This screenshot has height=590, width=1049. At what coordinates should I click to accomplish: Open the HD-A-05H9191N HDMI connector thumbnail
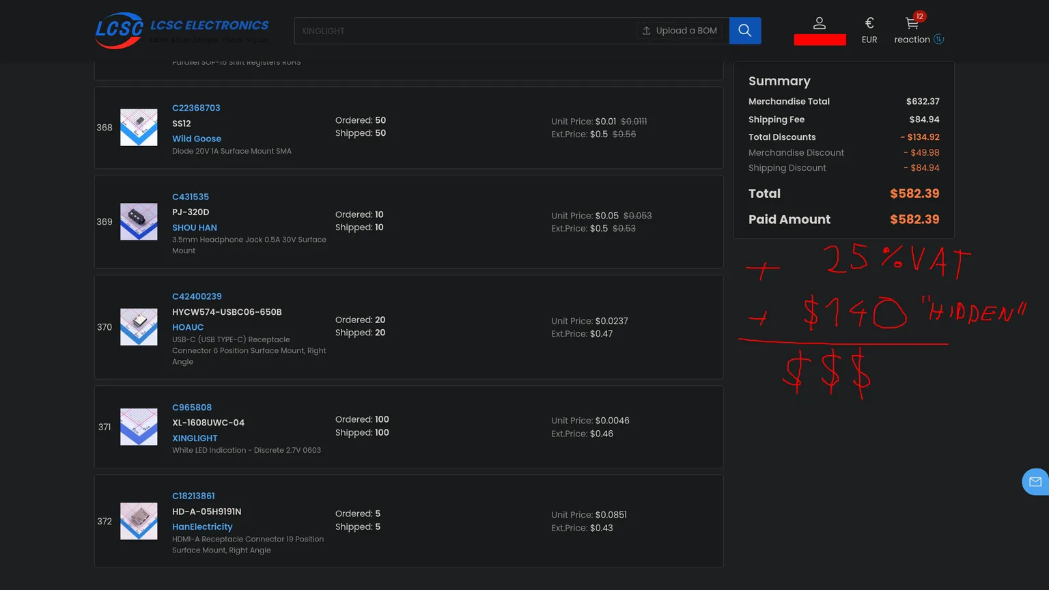[x=139, y=521]
